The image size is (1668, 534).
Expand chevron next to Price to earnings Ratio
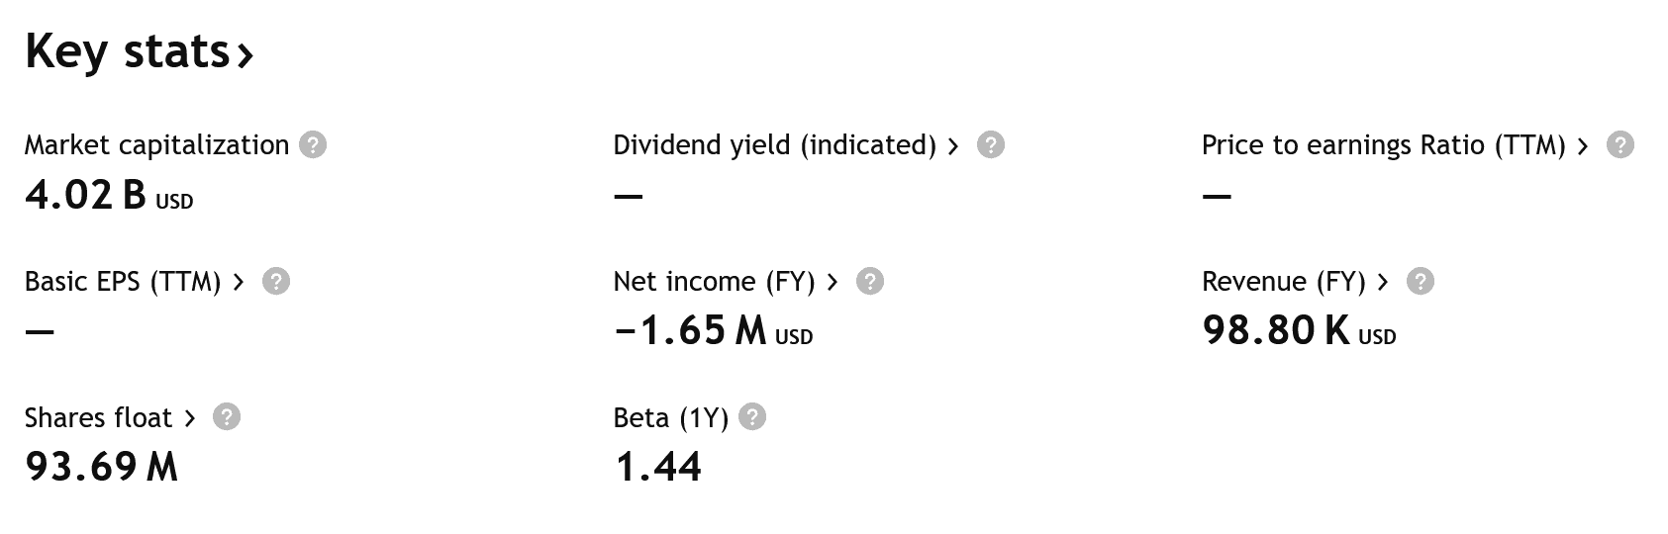1583,146
